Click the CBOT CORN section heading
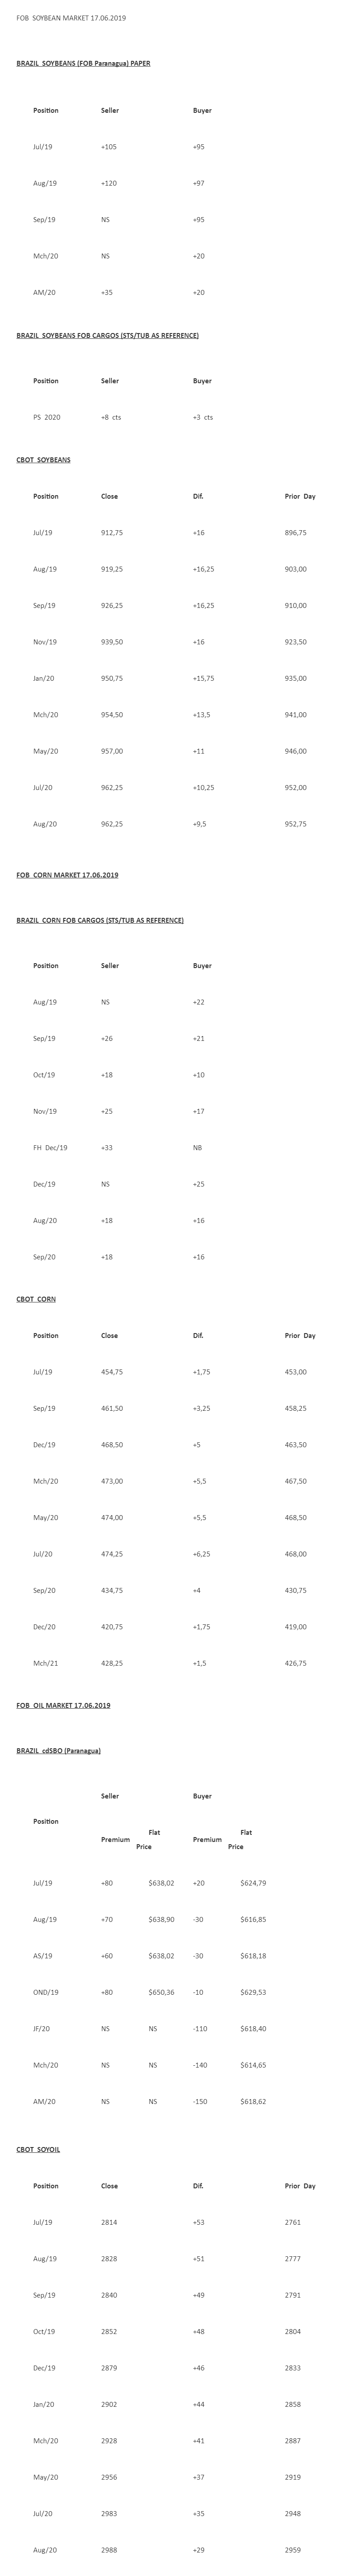This screenshot has width=363, height=2576. click(36, 1299)
